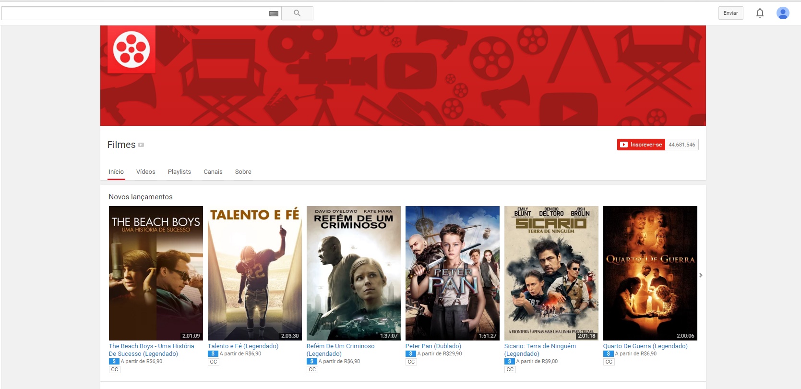The image size is (801, 389).
Task: Click the 2:00:06 duration badge
Action: [685, 336]
